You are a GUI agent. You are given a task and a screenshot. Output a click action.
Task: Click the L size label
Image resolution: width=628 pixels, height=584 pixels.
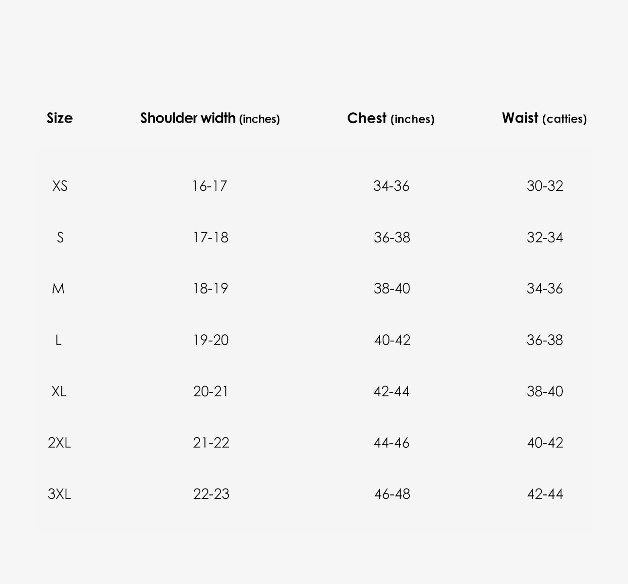pos(58,340)
